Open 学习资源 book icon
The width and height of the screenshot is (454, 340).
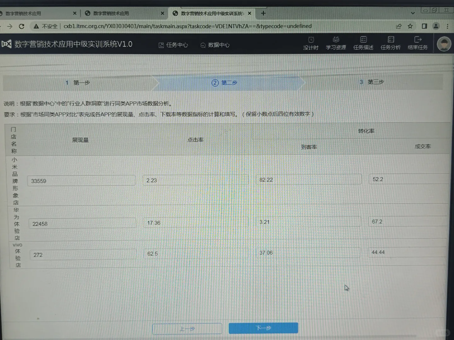[336, 39]
